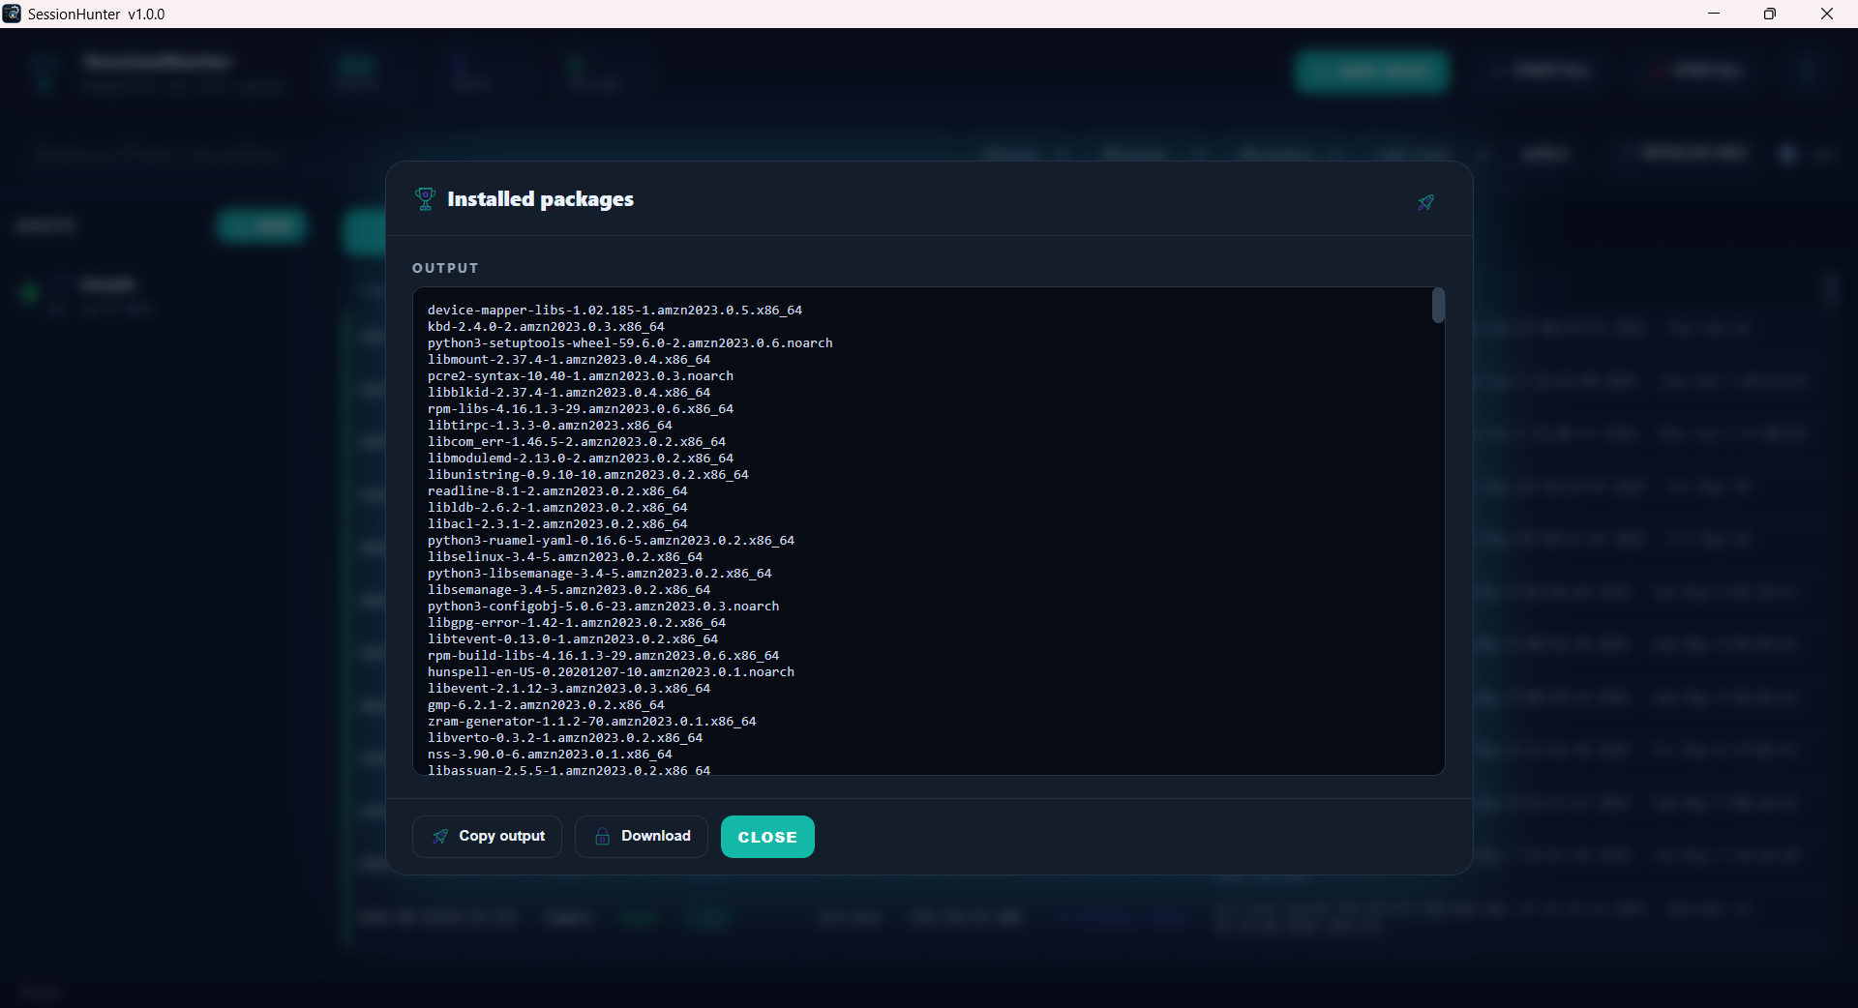1858x1008 pixels.
Task: Click the trophy icon beside Installed packages
Action: coord(425,199)
